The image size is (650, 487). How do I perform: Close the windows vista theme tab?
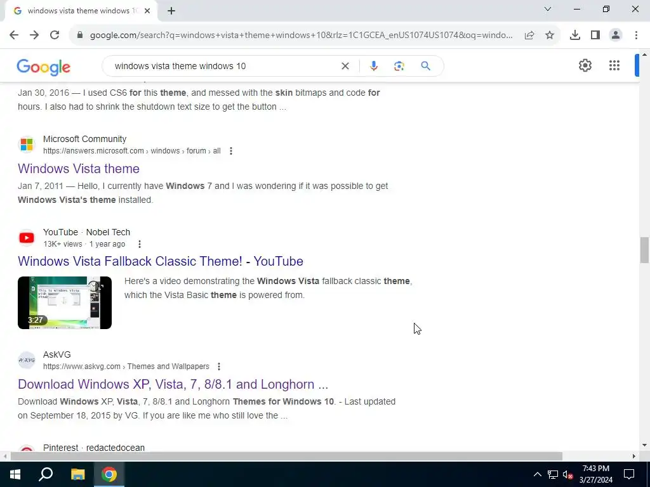click(147, 11)
